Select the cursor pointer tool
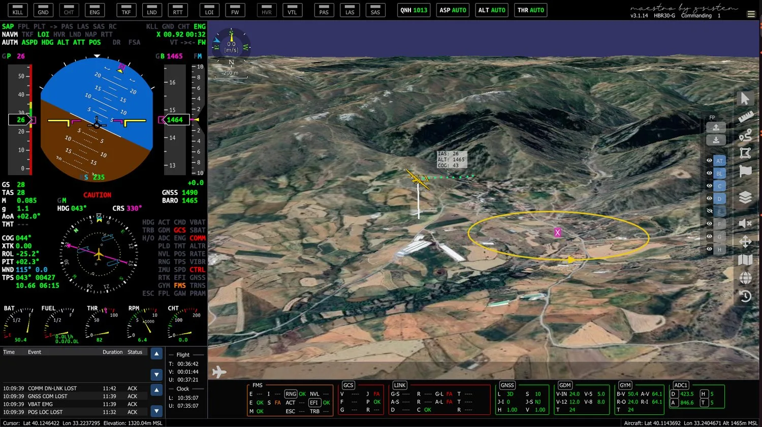762x427 pixels. (745, 98)
